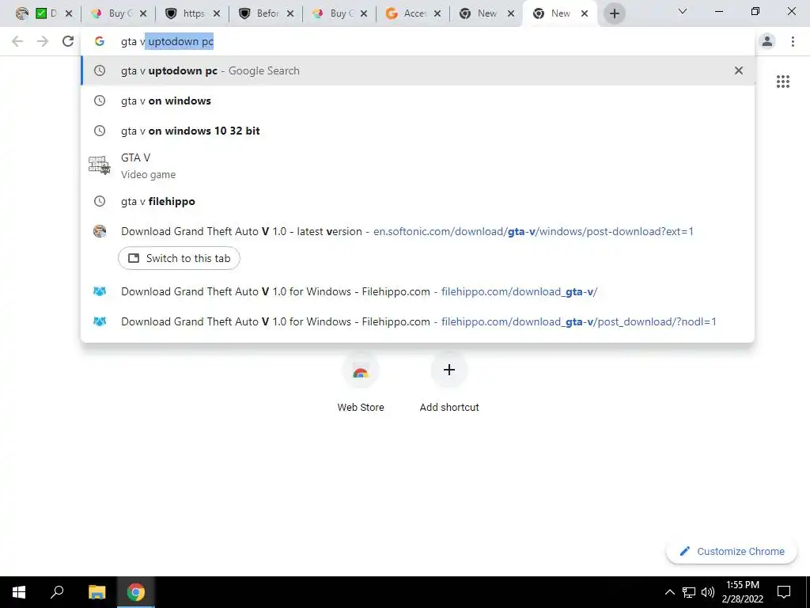Switch to the inactive 'New' tab
810x608 pixels.
pos(486,13)
